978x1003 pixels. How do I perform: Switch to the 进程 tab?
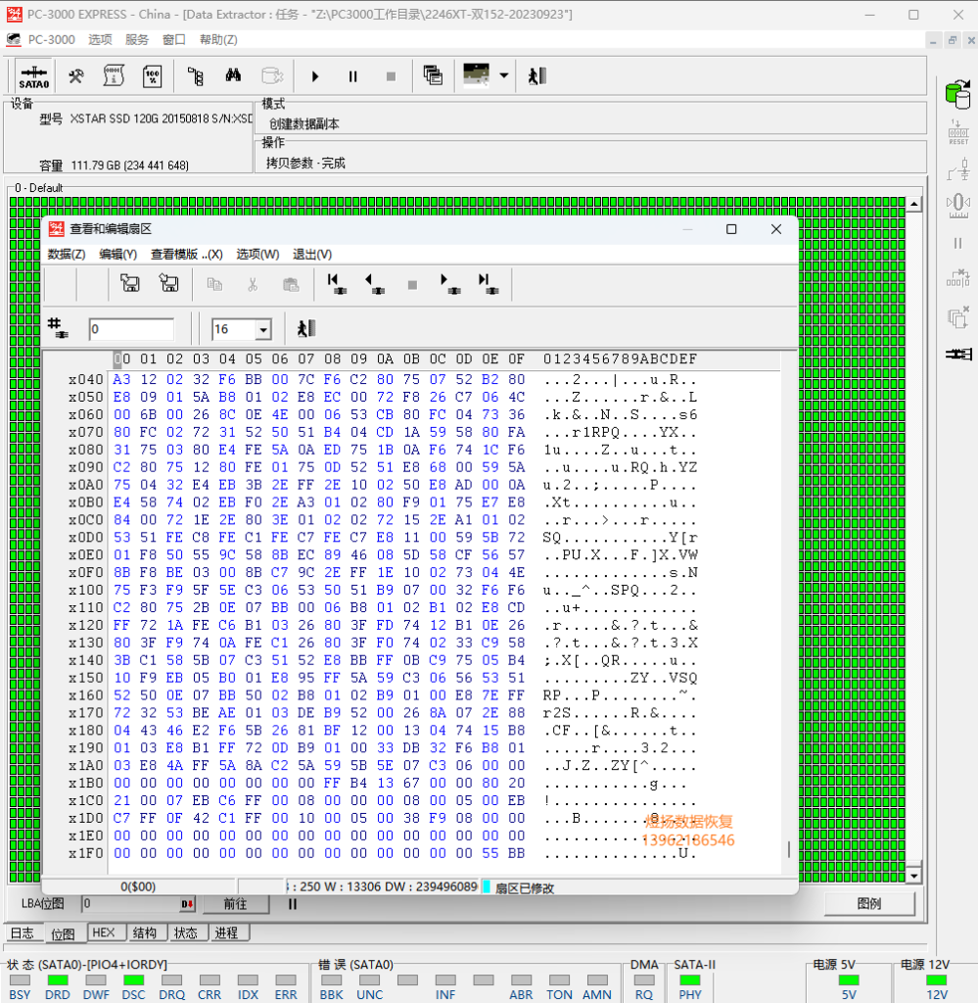(x=226, y=932)
